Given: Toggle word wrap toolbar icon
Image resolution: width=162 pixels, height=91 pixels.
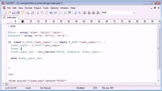Looking at the screenshot, I should (x=75, y=13).
